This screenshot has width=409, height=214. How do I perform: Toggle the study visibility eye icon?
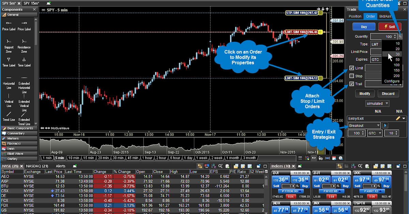pyautogui.click(x=314, y=158)
